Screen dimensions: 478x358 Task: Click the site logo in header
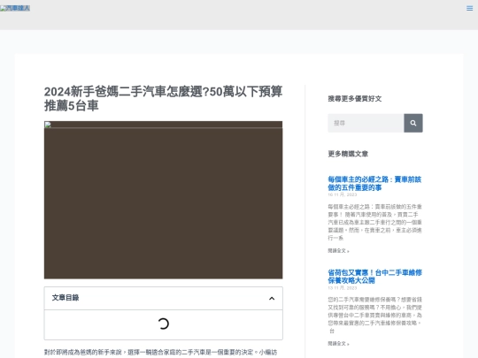(x=15, y=8)
